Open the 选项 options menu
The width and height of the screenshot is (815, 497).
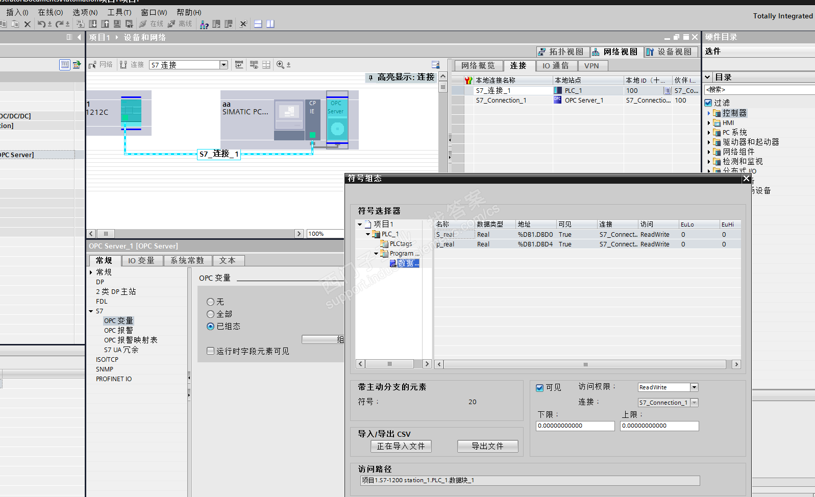85,12
